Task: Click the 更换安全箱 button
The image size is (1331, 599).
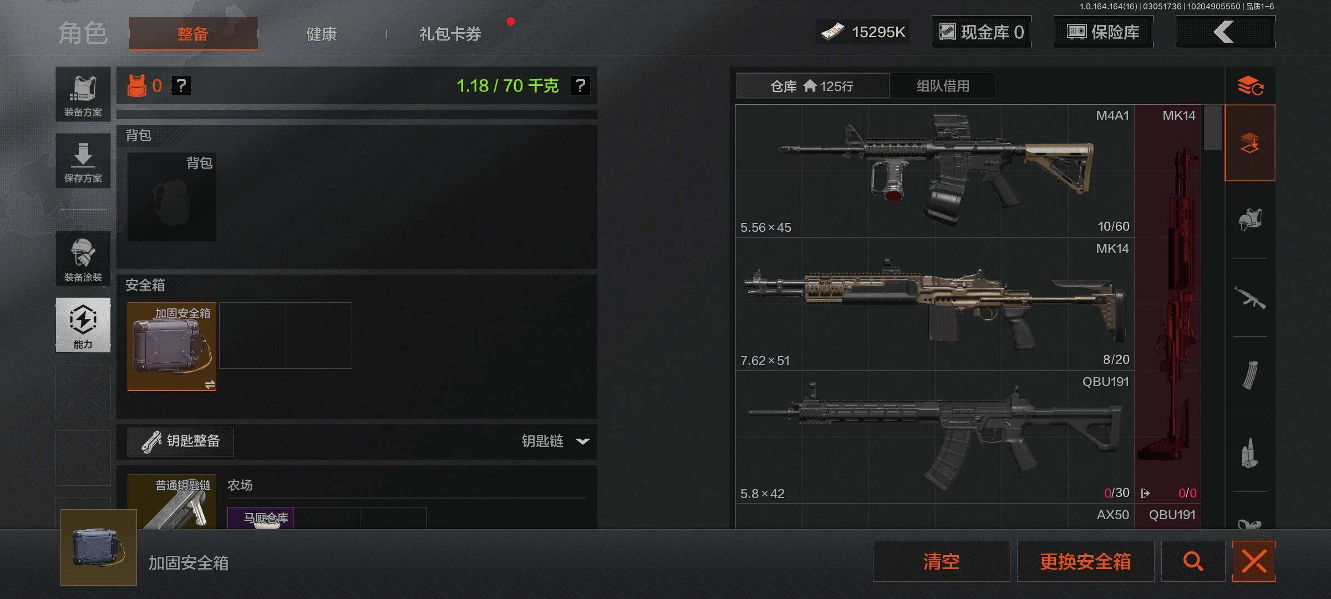Action: coord(1085,561)
